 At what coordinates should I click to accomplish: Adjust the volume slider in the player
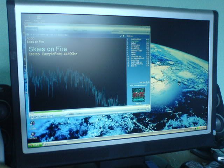click(57, 115)
